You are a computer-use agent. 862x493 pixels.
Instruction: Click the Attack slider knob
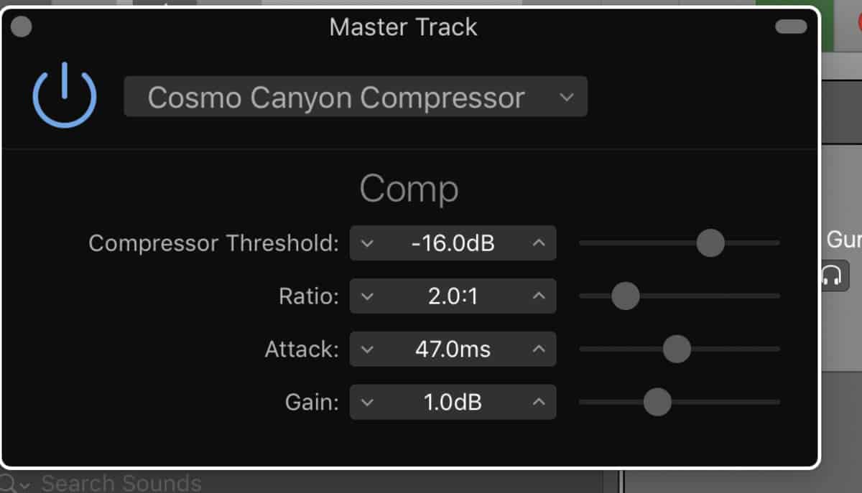[677, 349]
